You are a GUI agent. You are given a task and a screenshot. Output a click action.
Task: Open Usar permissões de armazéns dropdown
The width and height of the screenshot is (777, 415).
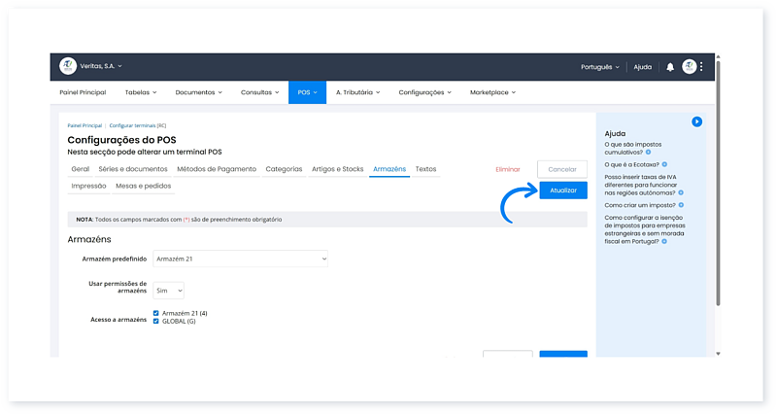[168, 291]
